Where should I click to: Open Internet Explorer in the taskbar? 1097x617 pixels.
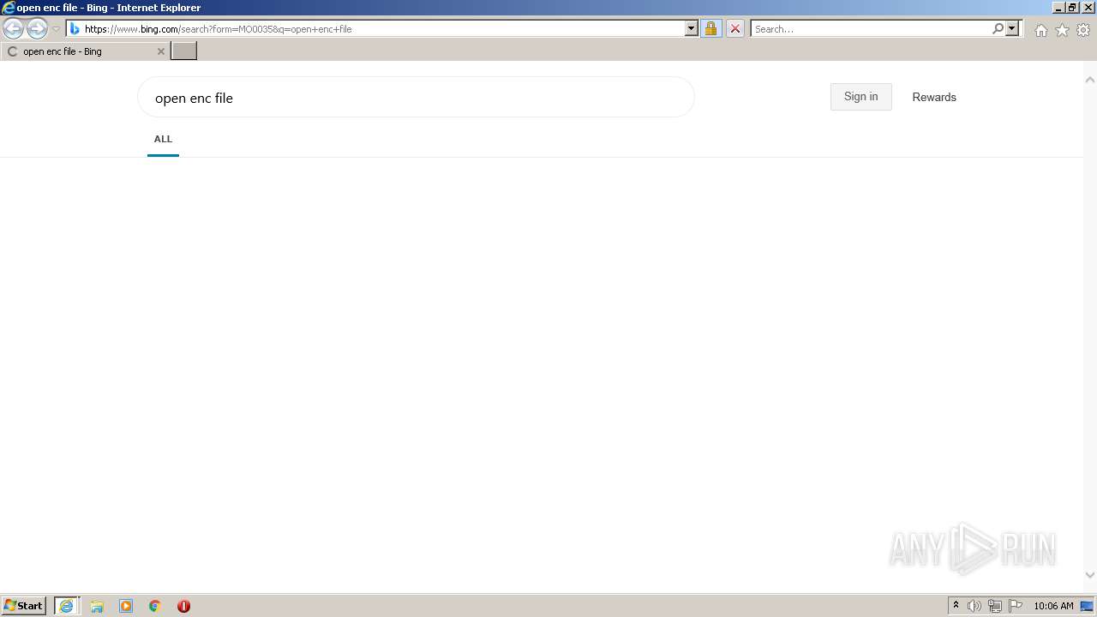click(67, 606)
